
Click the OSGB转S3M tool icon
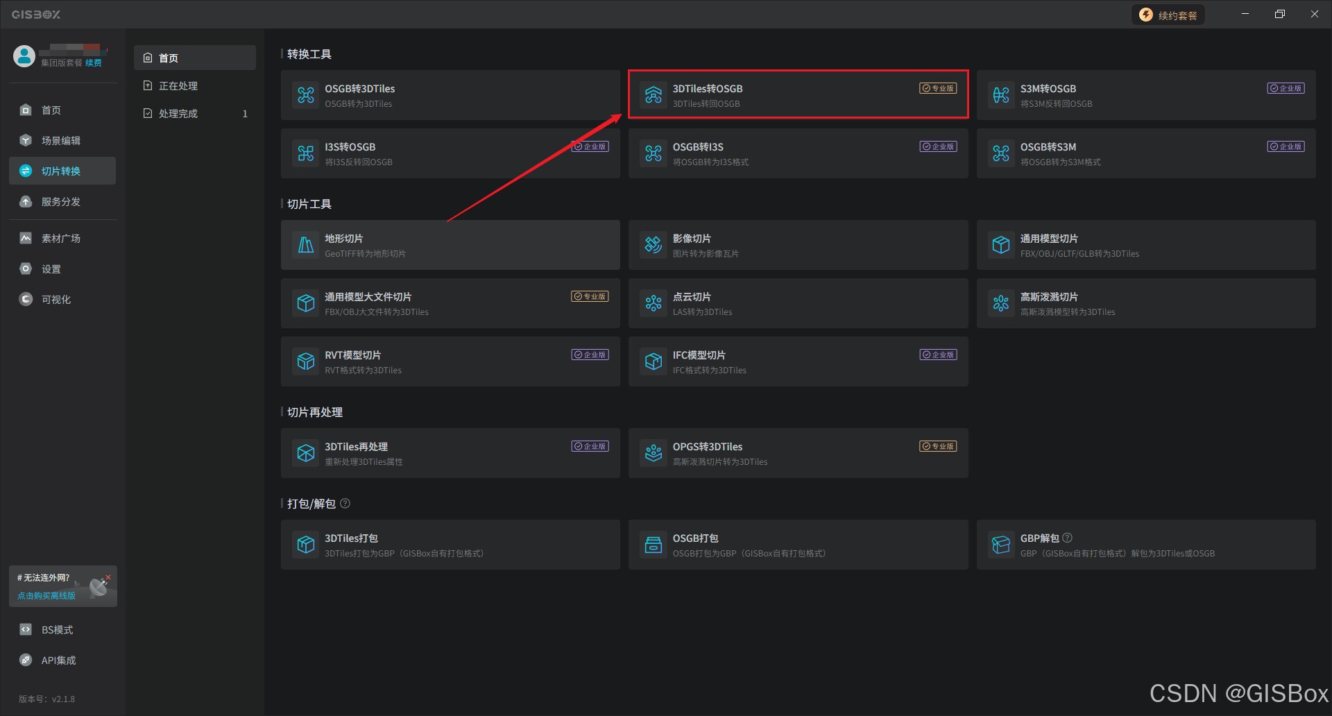tap(1001, 153)
